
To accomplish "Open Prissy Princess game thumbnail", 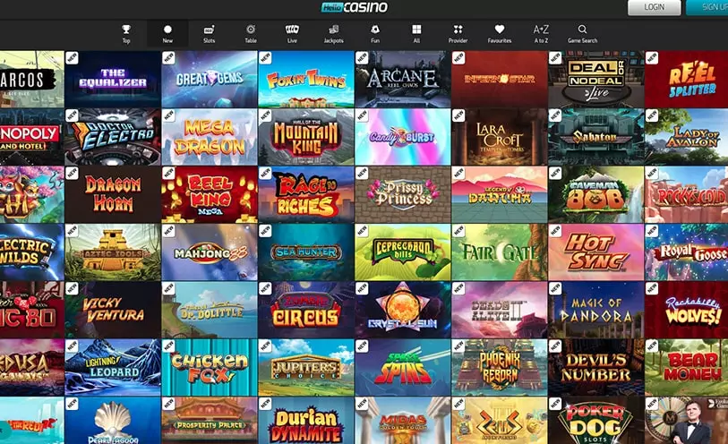I will tap(403, 194).
